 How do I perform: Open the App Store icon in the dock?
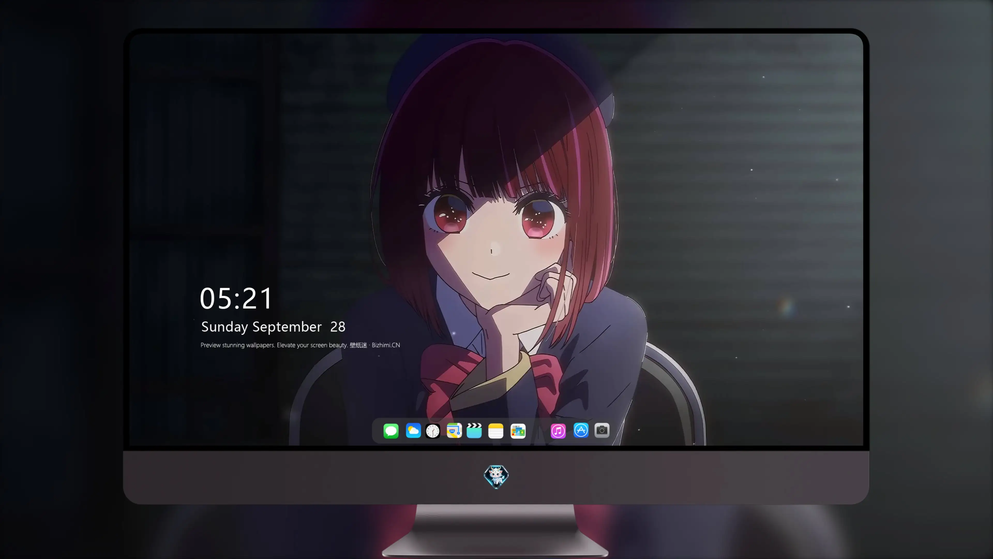point(581,430)
